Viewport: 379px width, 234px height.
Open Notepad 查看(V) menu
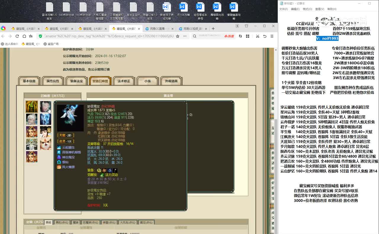pos(319,9)
